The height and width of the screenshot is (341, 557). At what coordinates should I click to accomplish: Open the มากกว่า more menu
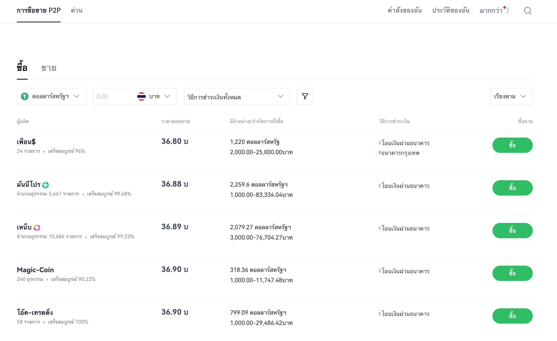click(491, 11)
